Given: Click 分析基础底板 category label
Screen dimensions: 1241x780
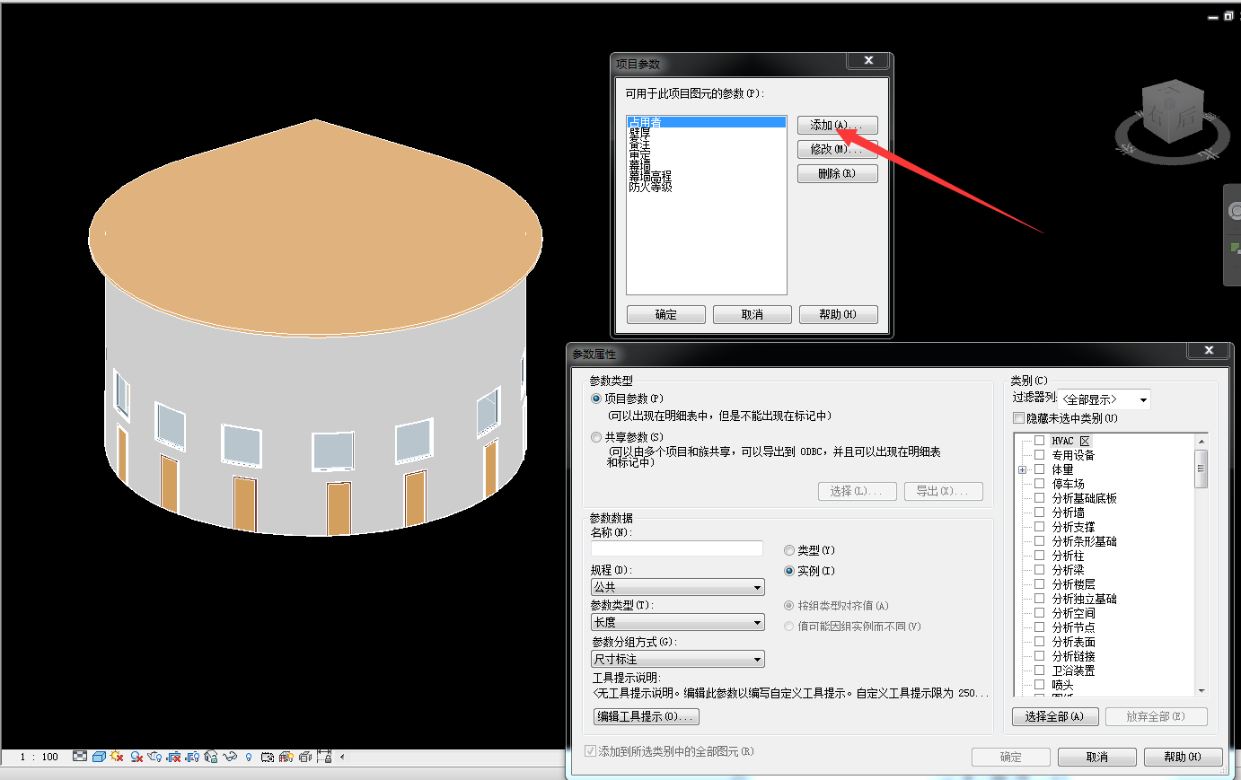Looking at the screenshot, I should coord(1084,498).
